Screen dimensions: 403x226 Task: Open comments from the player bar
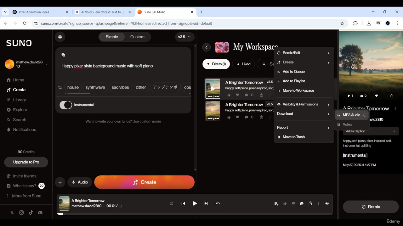pyautogui.click(x=302, y=203)
